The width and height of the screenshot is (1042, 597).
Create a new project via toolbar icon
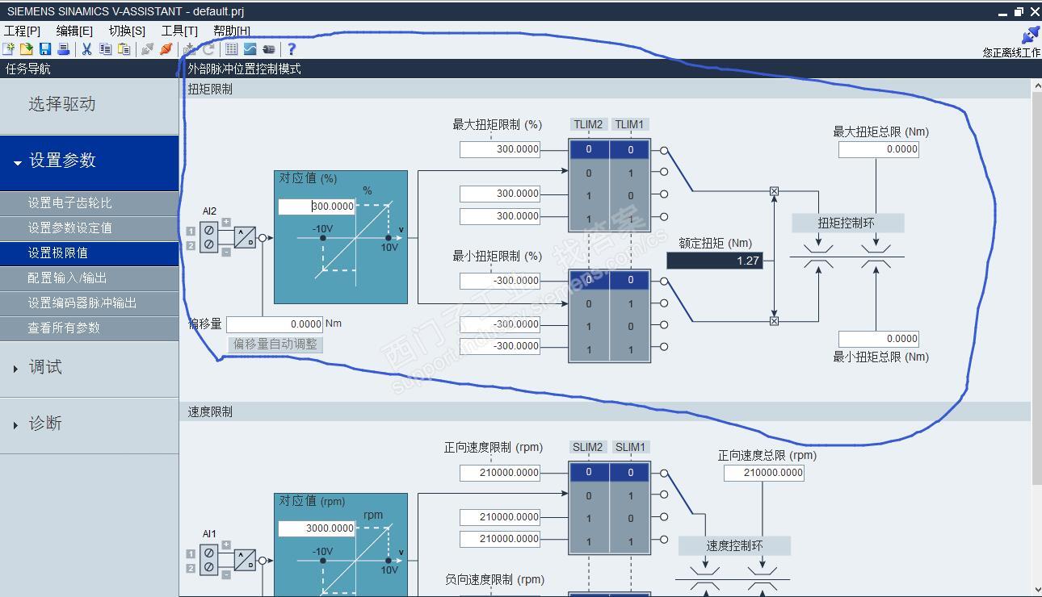(x=9, y=49)
